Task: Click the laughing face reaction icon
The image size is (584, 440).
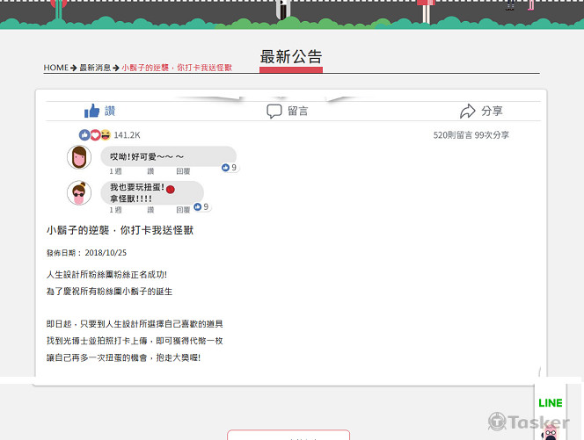Action: point(106,134)
